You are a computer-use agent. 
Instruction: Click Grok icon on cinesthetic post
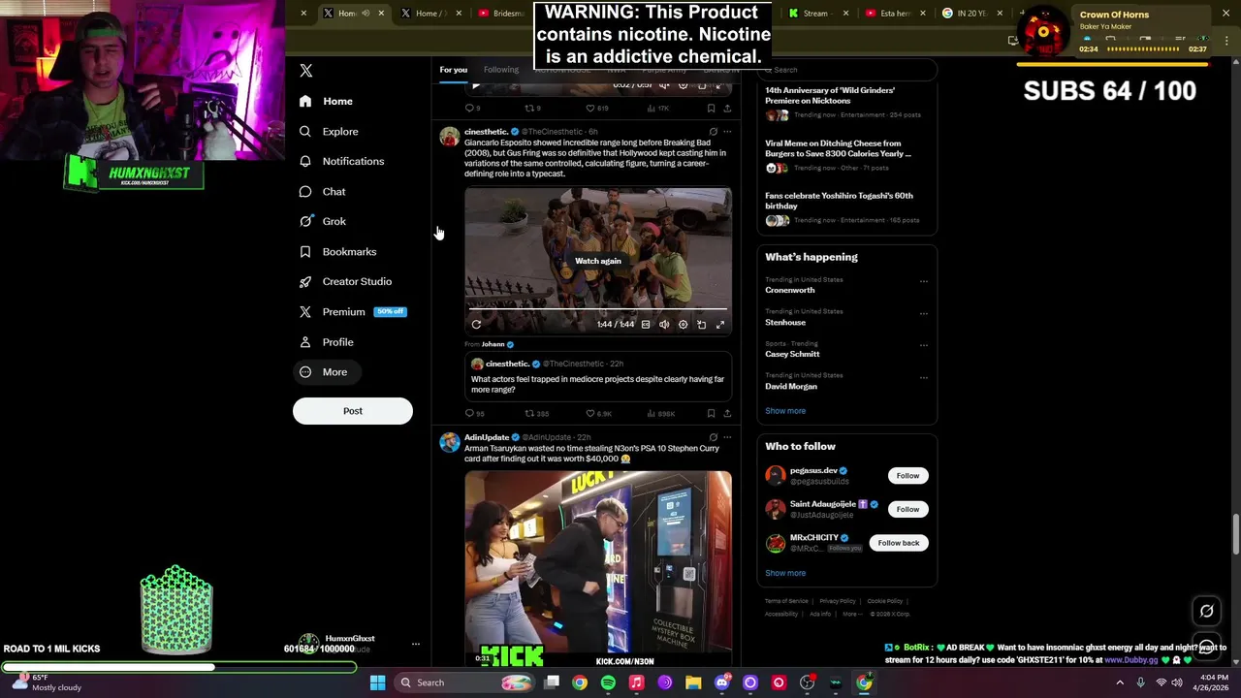713,132
